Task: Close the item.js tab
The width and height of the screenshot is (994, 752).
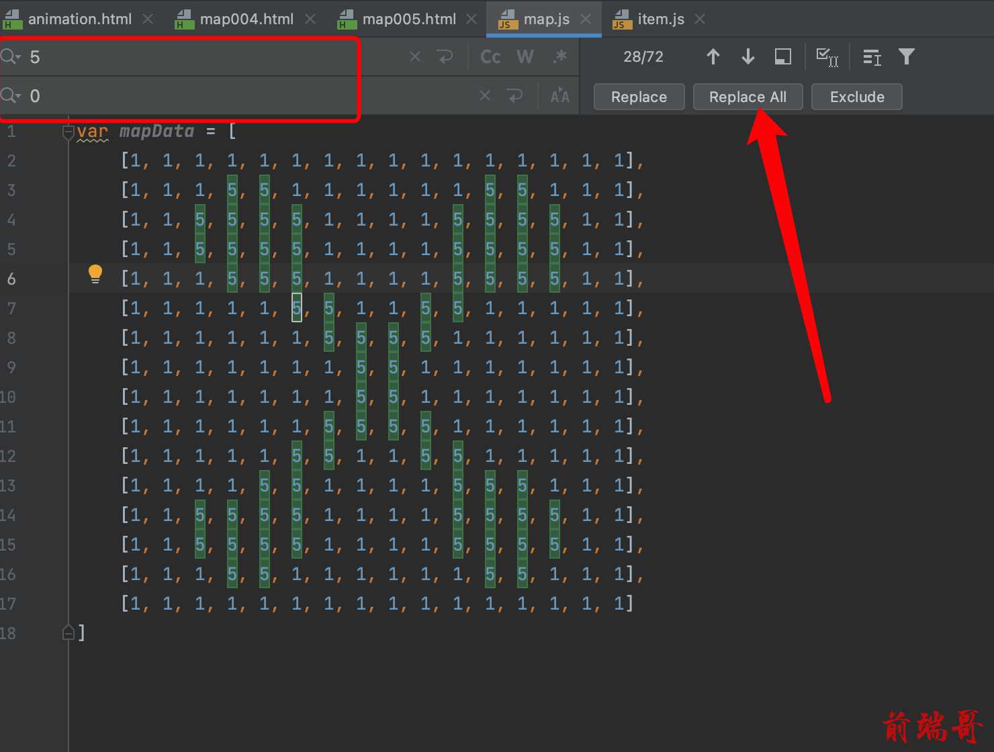Action: pos(700,19)
